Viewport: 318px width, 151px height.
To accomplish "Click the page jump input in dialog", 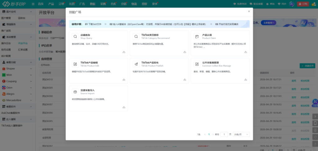I will click(x=224, y=134).
